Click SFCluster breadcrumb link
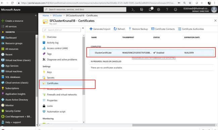 [57, 15]
